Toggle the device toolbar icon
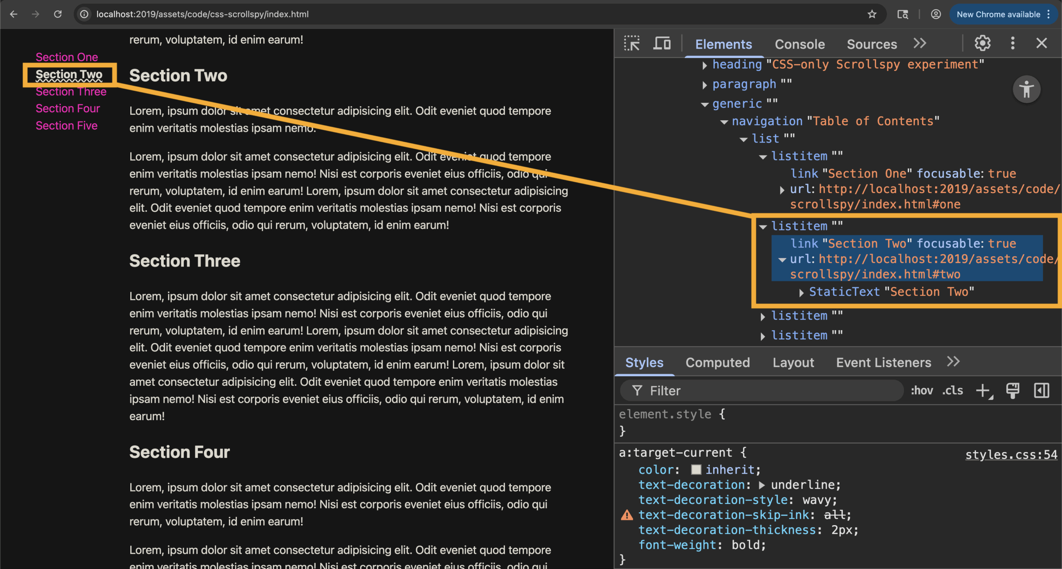 click(662, 43)
